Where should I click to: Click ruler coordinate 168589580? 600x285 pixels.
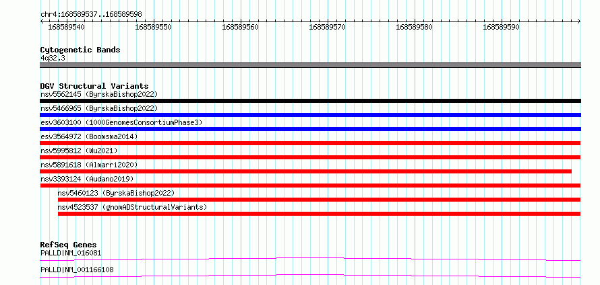[x=414, y=28]
